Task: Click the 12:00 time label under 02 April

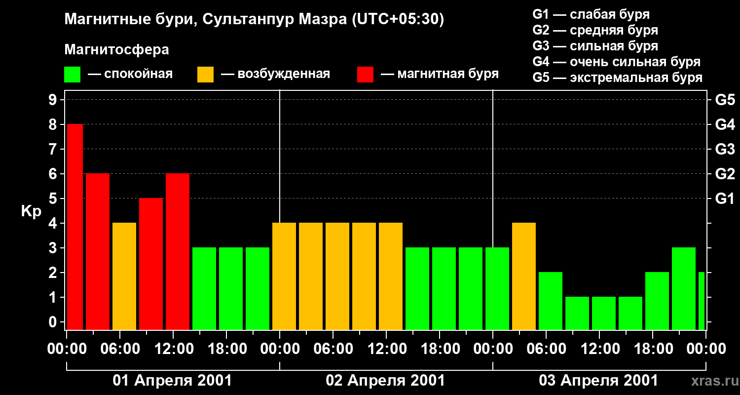Action: point(386,349)
